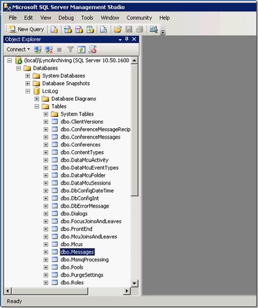This screenshot has height=308, width=258.
Task: Click the Database Engine Query icon
Action: pos(54,29)
